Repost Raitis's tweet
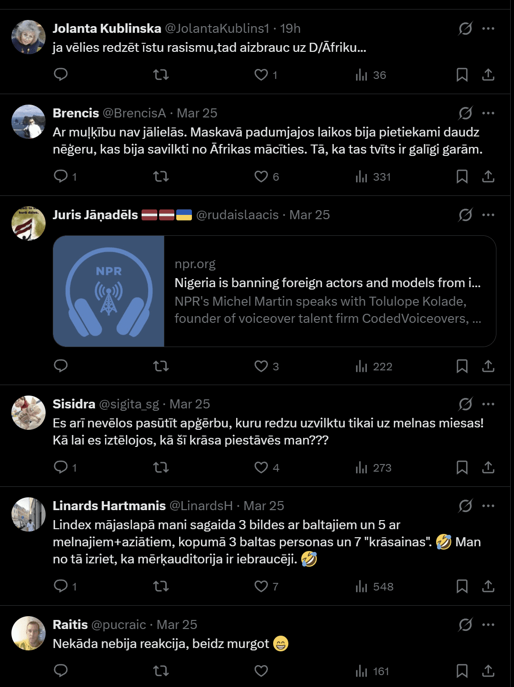The height and width of the screenshot is (687, 514). pyautogui.click(x=161, y=671)
